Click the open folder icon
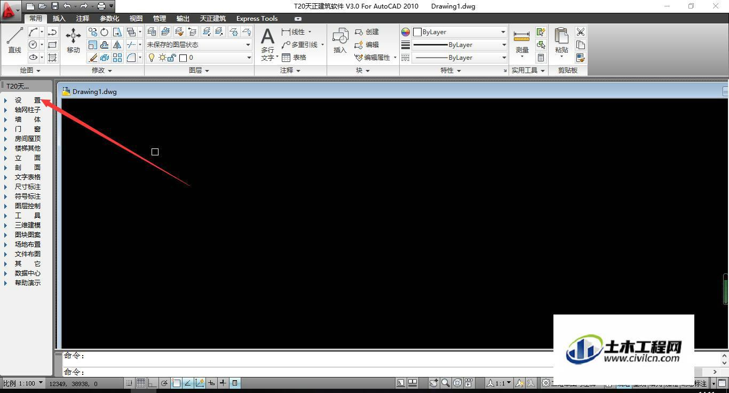The width and height of the screenshot is (729, 393). click(43, 6)
